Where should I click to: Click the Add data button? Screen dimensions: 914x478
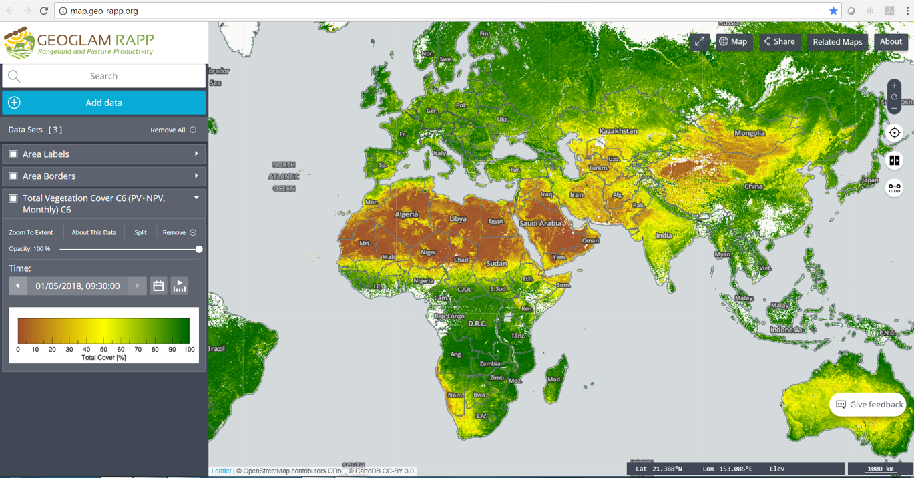103,103
